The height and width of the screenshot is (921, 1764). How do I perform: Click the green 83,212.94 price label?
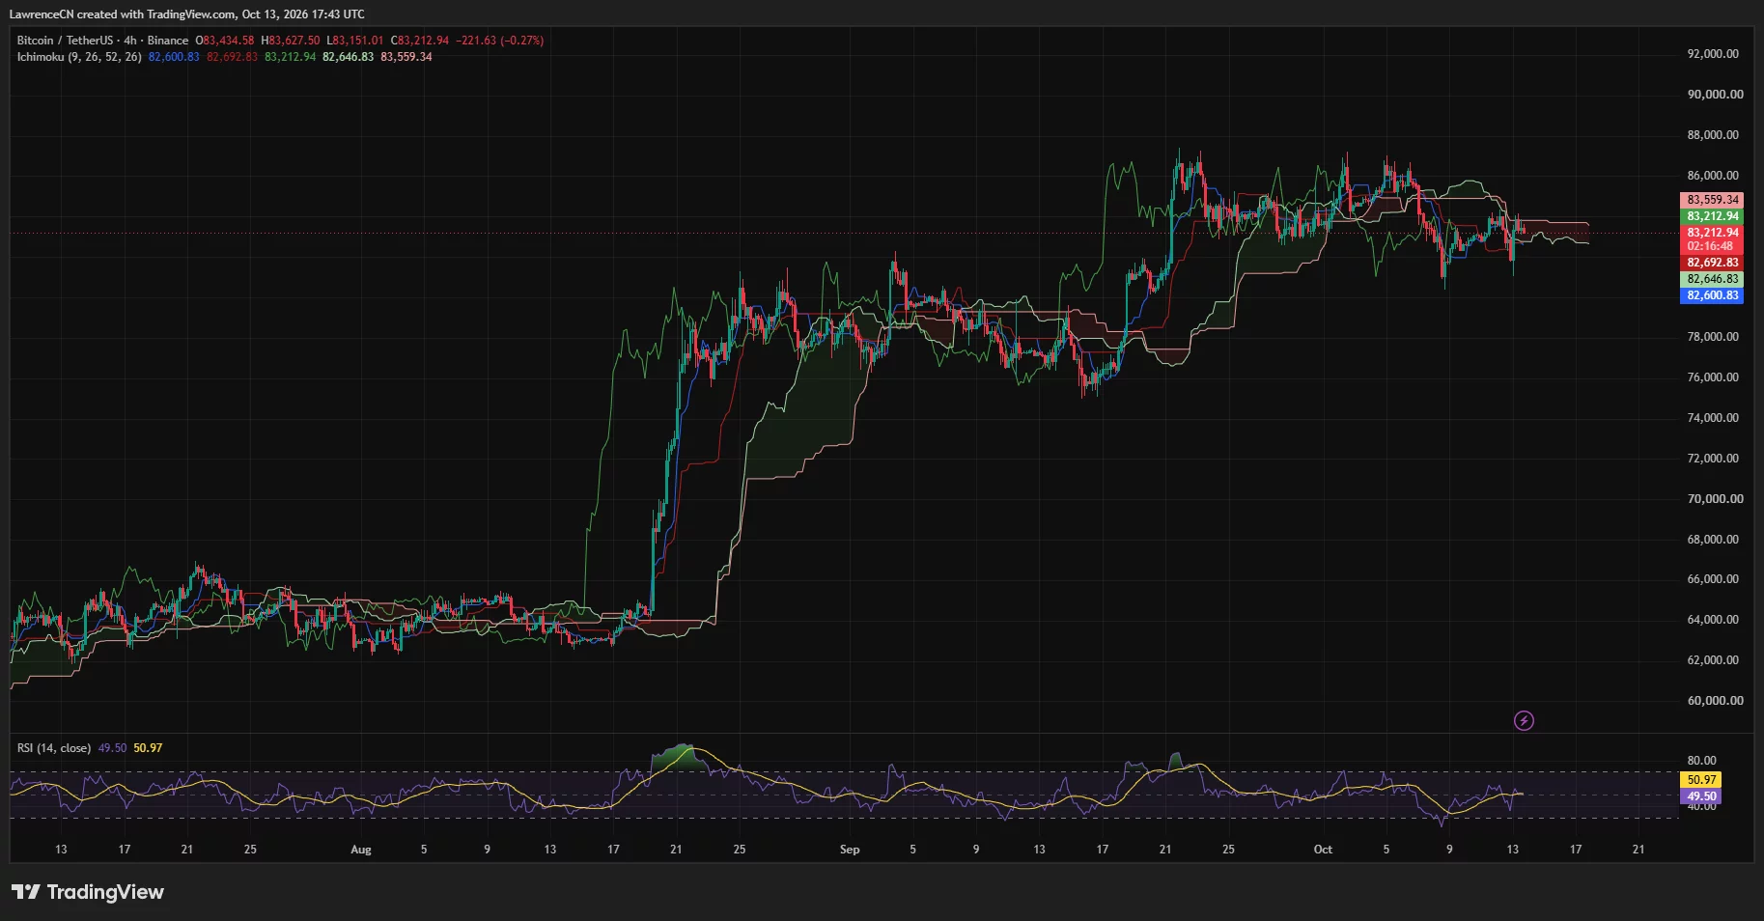click(x=1712, y=216)
